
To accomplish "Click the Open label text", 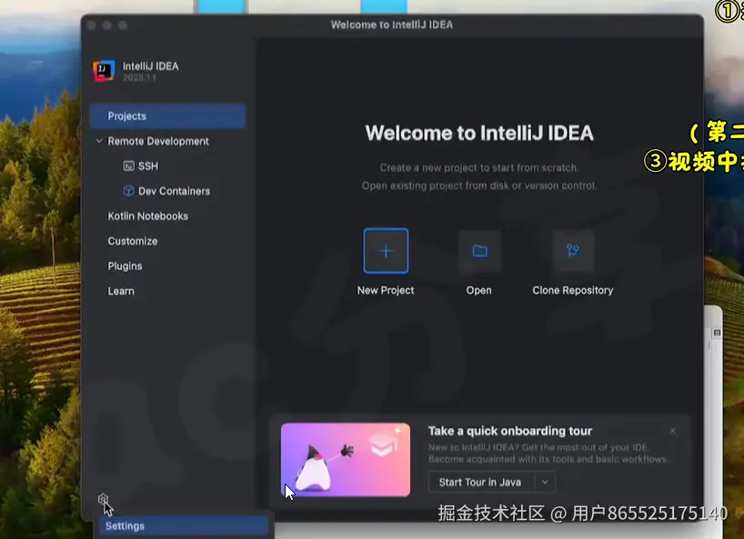I will [478, 290].
